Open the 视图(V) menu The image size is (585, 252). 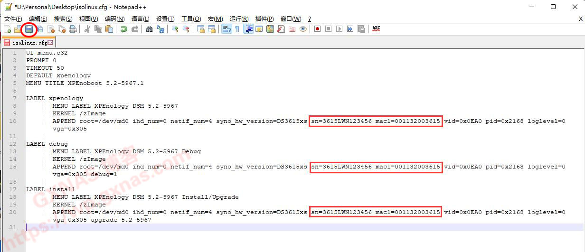[x=89, y=19]
